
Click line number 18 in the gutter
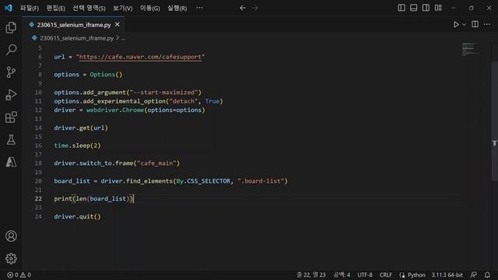coord(38,163)
